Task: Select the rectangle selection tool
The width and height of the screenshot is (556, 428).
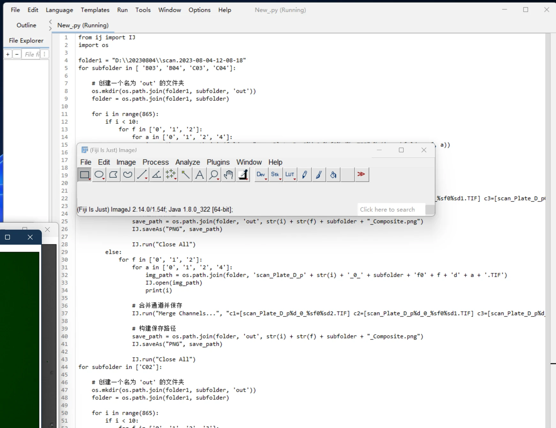Action: [x=84, y=175]
